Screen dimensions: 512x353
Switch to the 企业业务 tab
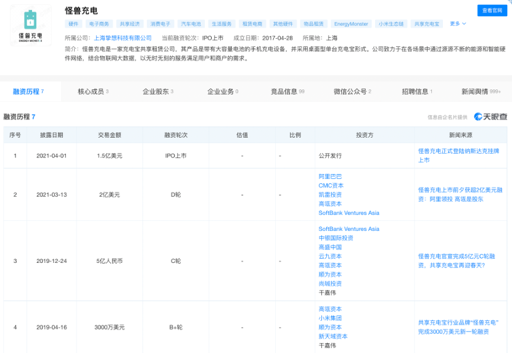[223, 91]
